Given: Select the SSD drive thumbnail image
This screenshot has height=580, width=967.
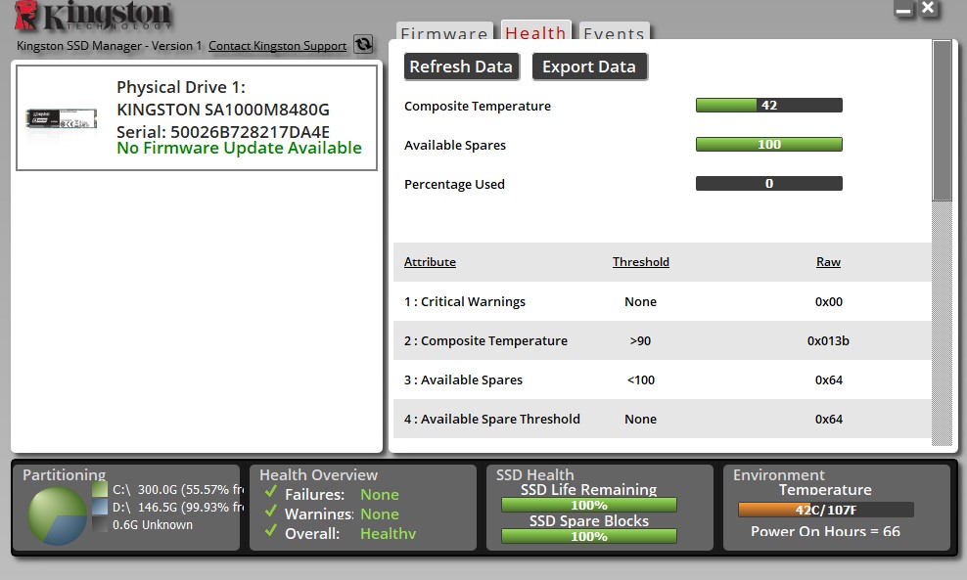Looking at the screenshot, I should click(62, 117).
